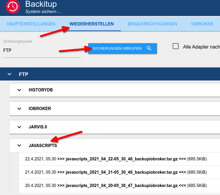Select backup javascripts_2021_04_22-05_30_46_backupiobroker.tar.gz
This screenshot has width=220, height=195.
[119, 159]
